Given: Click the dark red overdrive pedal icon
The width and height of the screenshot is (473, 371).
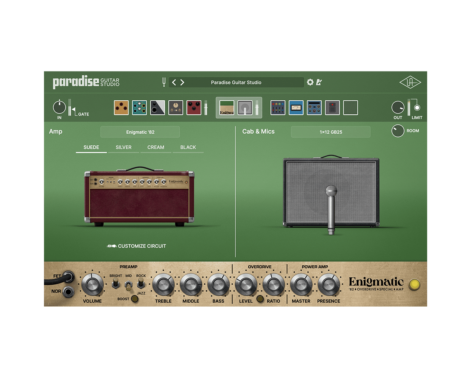Looking at the screenshot, I should click(194, 108).
